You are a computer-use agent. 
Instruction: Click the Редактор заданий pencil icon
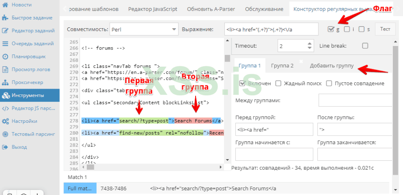tap(5, 31)
